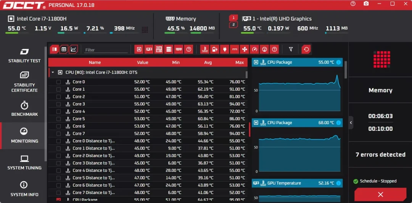
Task: Toggle the power plug sensors filter
Action: pos(224,49)
